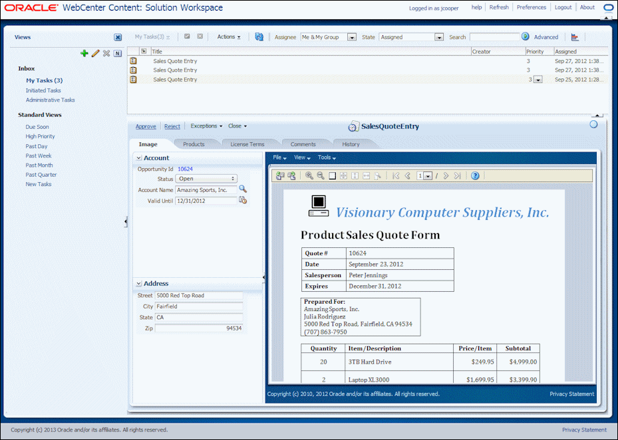Click the chart icon beside Advanced
Screen dimensions: 618x440
tap(575, 37)
